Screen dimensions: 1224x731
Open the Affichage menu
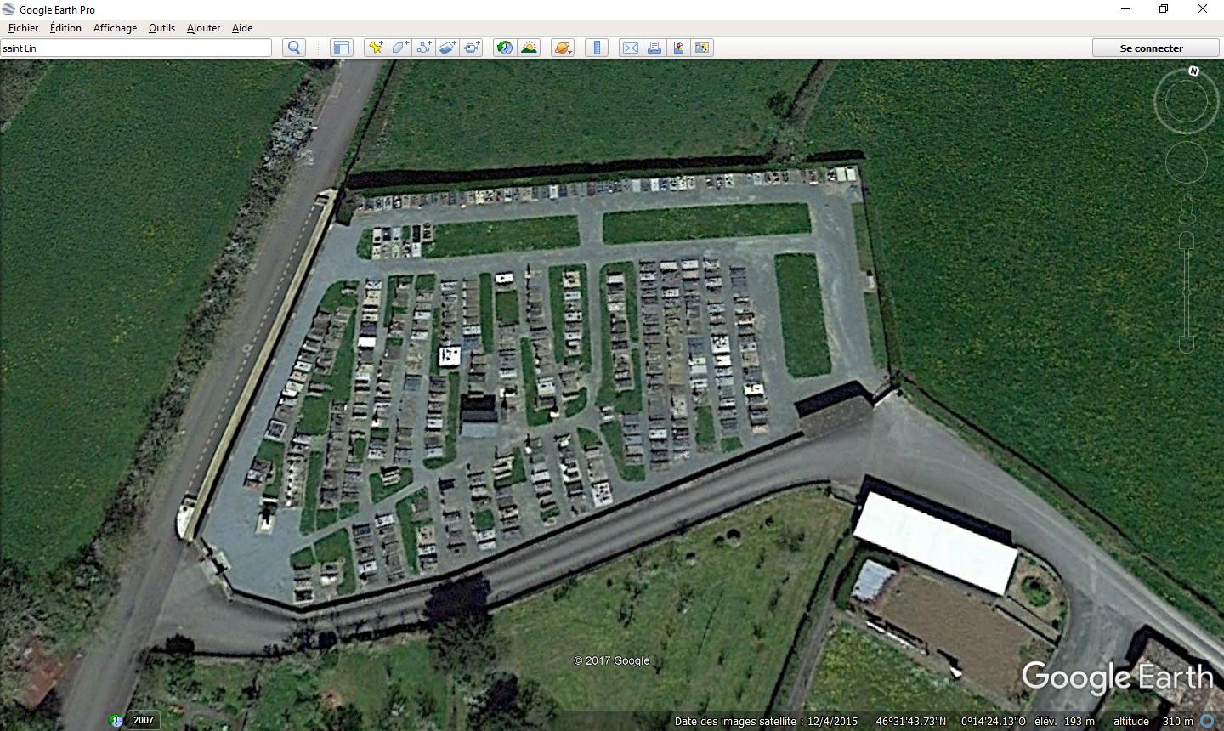click(x=115, y=27)
